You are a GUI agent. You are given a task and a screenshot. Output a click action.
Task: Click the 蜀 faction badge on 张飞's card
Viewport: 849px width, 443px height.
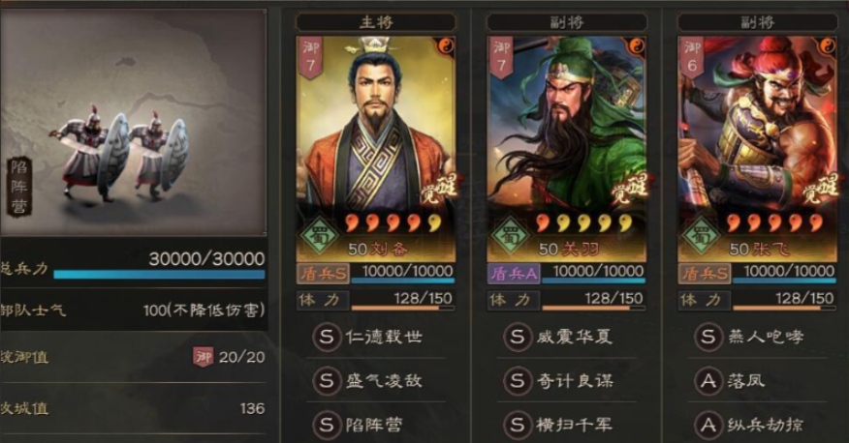click(700, 236)
